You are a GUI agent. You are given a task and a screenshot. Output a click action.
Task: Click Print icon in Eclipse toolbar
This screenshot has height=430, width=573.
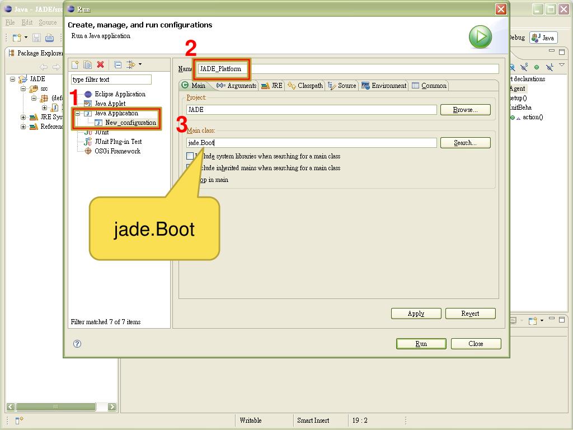pos(49,38)
